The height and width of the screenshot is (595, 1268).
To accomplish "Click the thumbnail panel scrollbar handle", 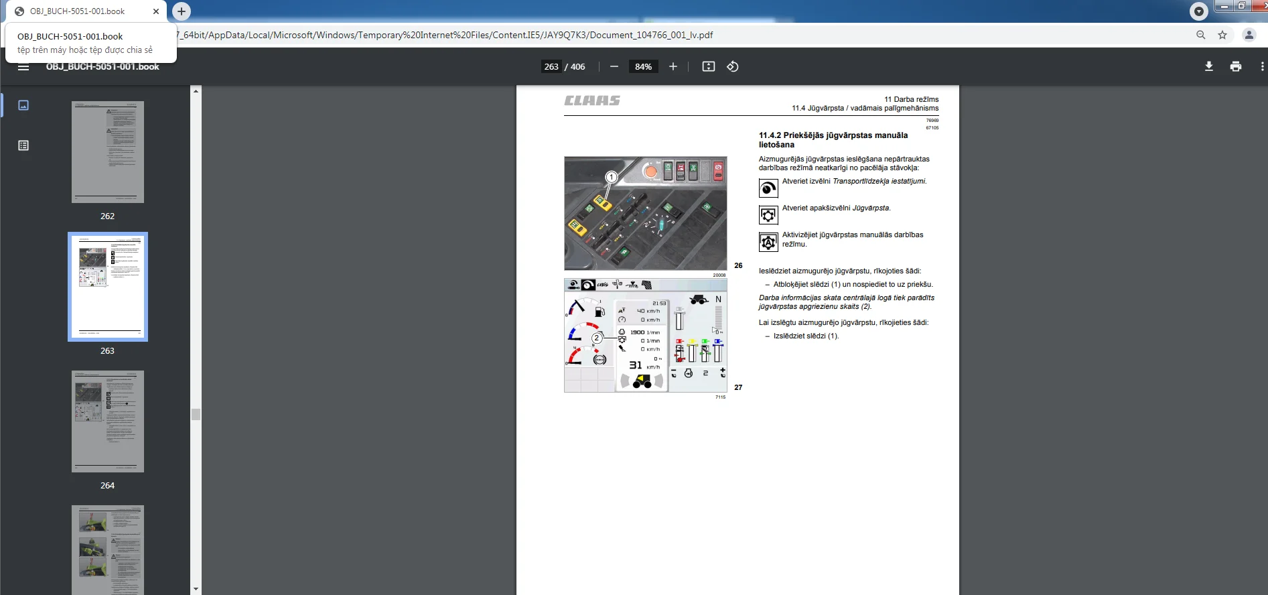I will [196, 415].
